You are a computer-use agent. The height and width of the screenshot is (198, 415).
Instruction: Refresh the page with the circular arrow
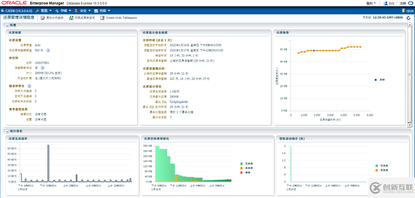(x=408, y=18)
